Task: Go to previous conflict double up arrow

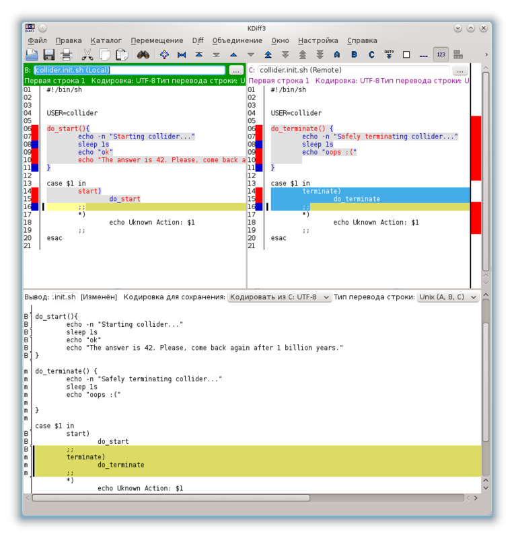Action: coord(268,54)
